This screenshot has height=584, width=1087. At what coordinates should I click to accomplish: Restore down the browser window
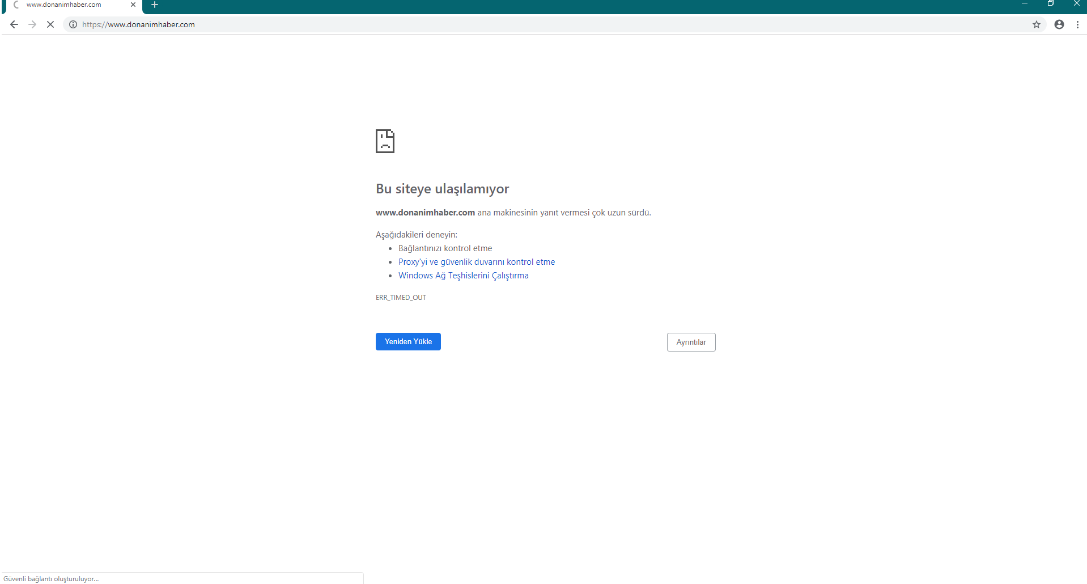[1051, 4]
